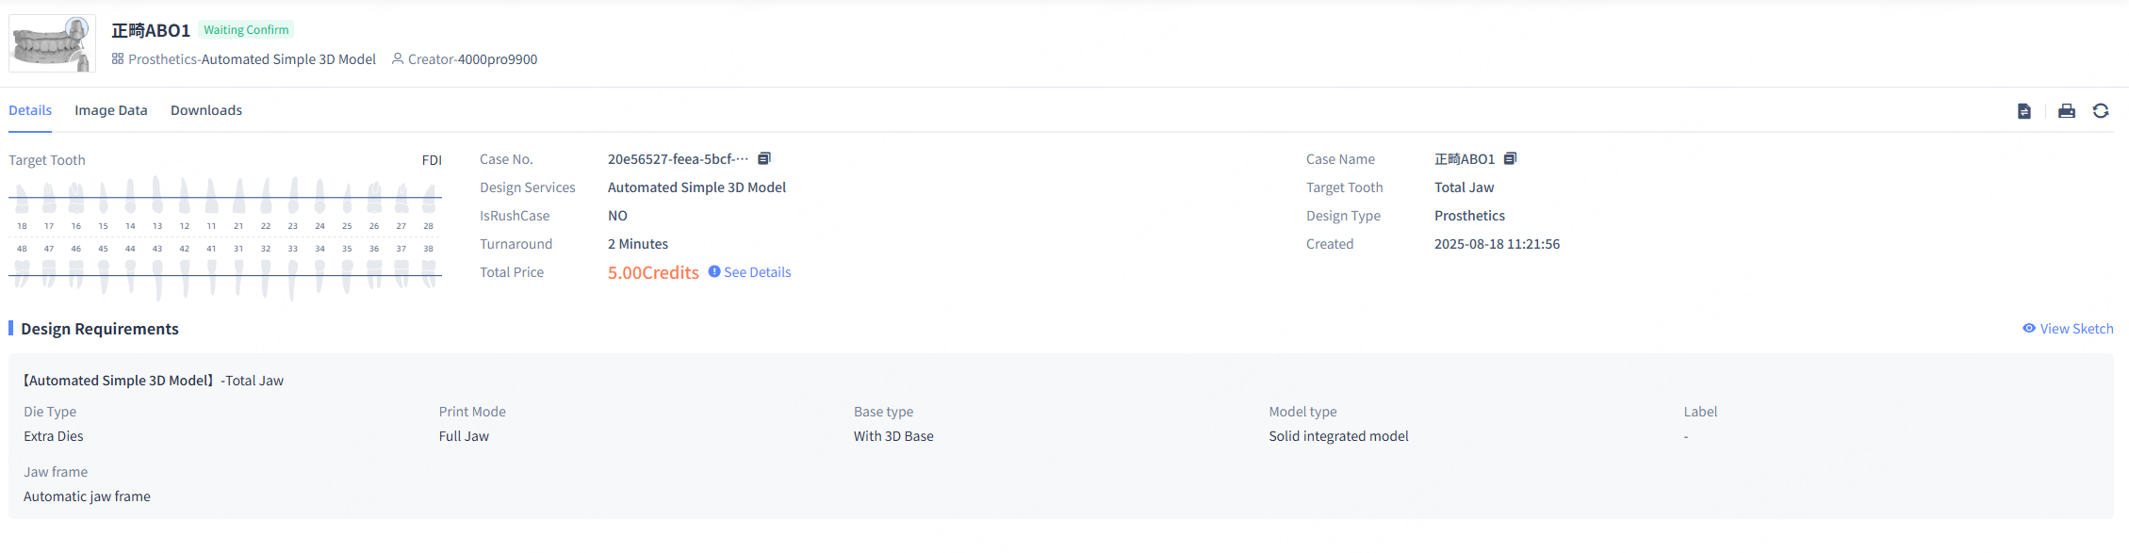
Task: Copy the Case Name with its copy icon
Action: pos(1510,158)
